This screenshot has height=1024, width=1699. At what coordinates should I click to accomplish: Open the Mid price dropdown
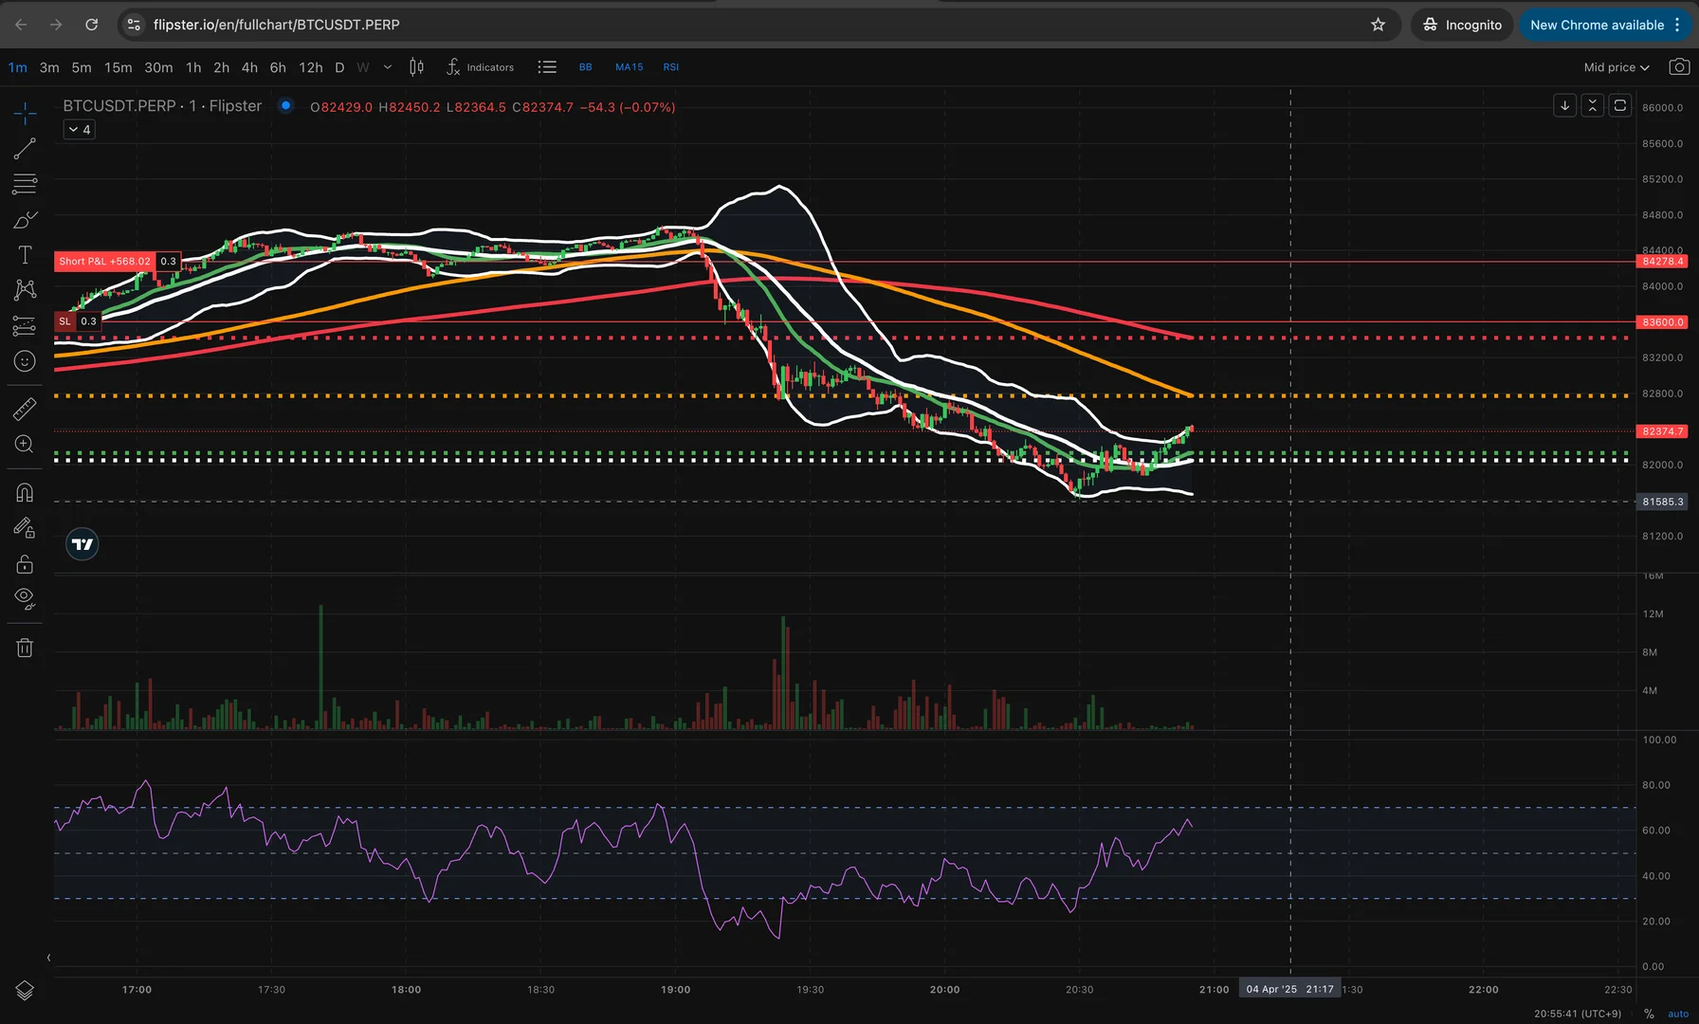point(1617,67)
